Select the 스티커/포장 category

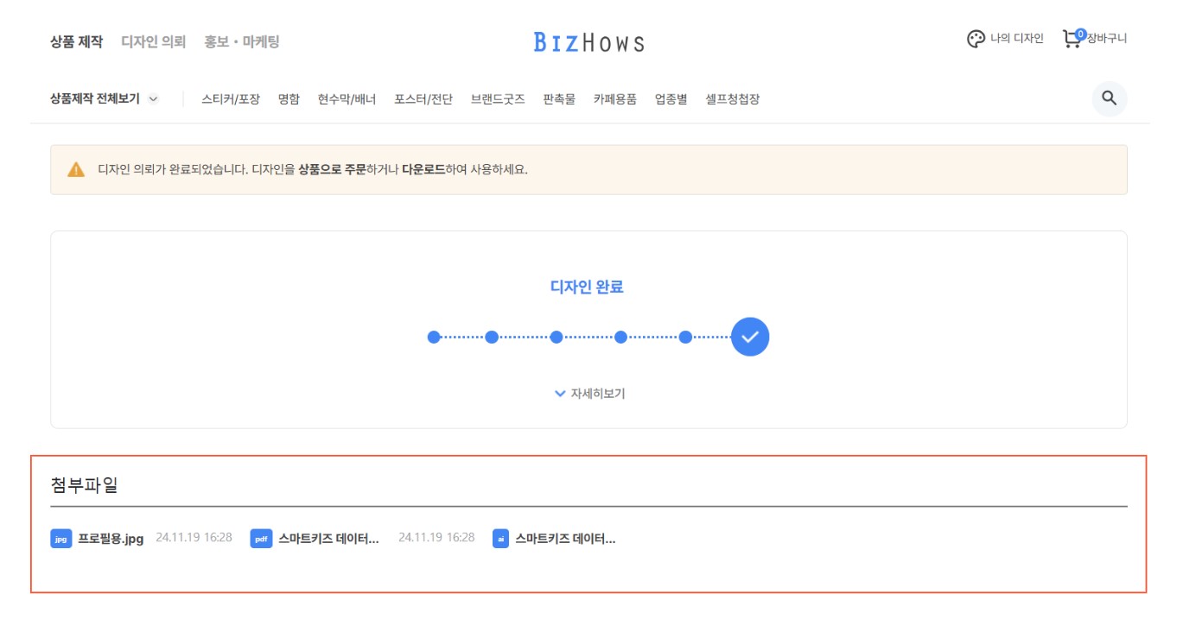[x=230, y=99]
